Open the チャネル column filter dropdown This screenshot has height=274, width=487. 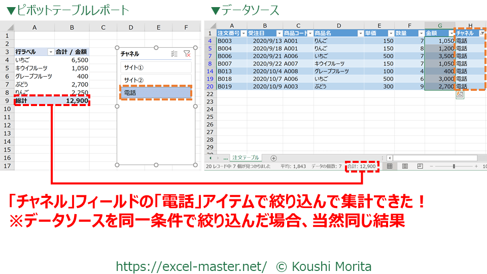pos(481,33)
